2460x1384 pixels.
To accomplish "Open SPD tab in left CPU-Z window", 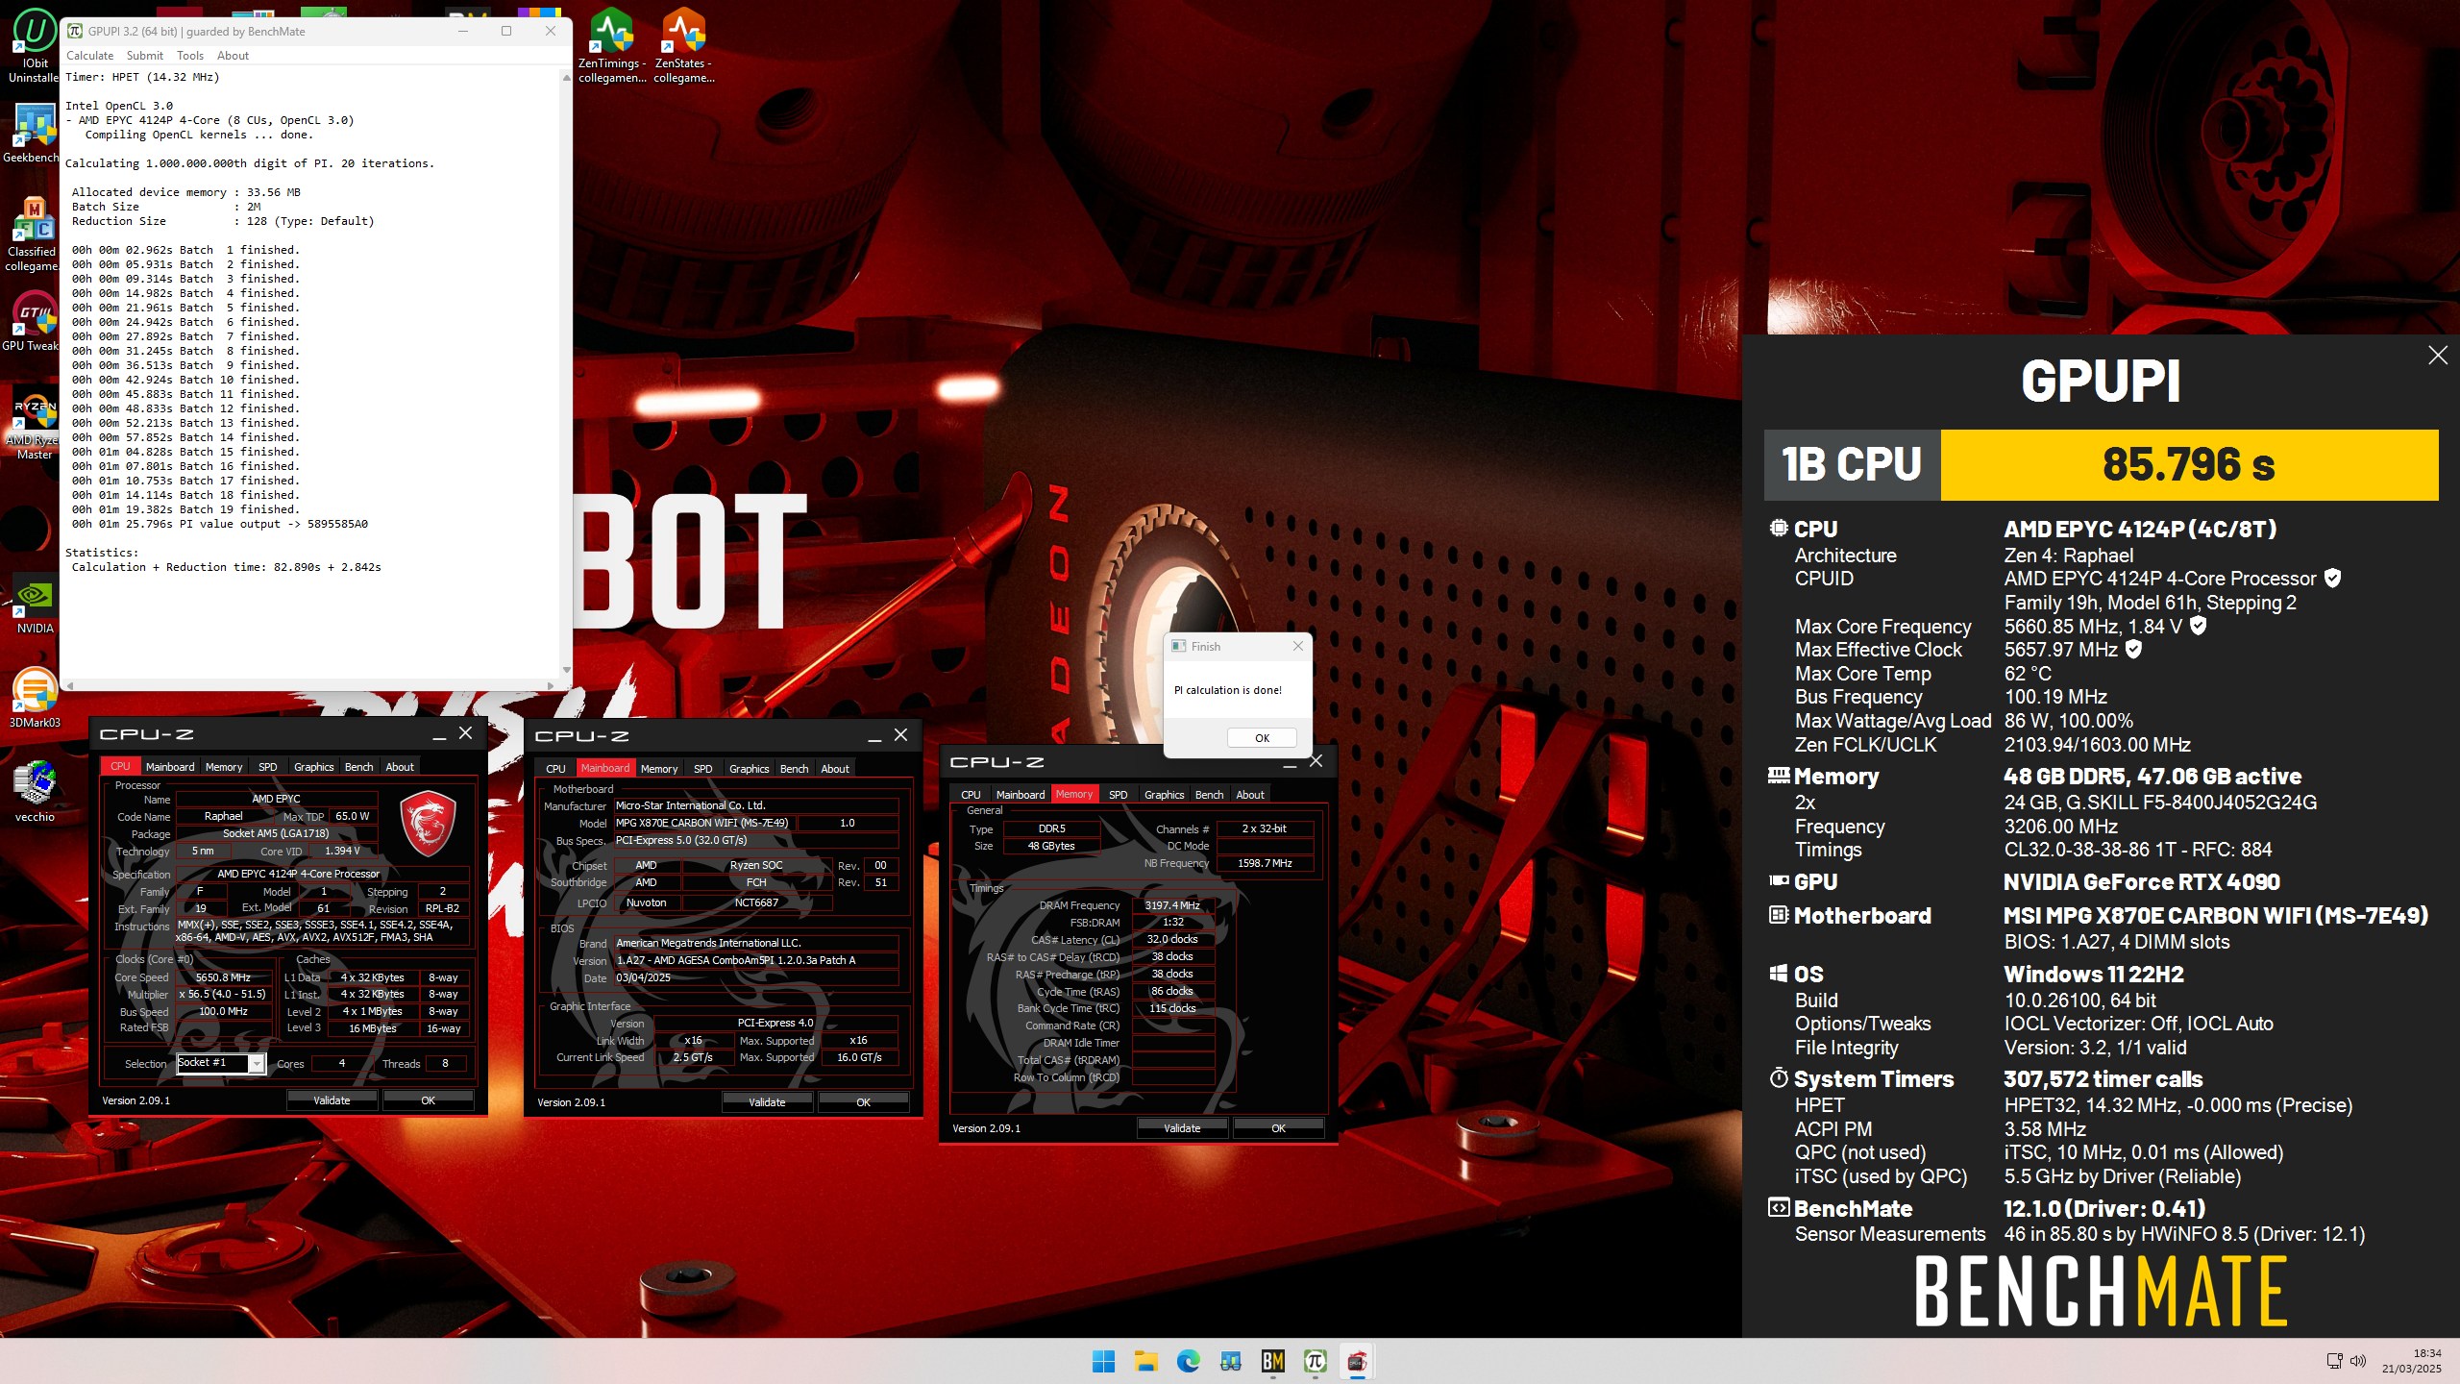I will (x=268, y=767).
